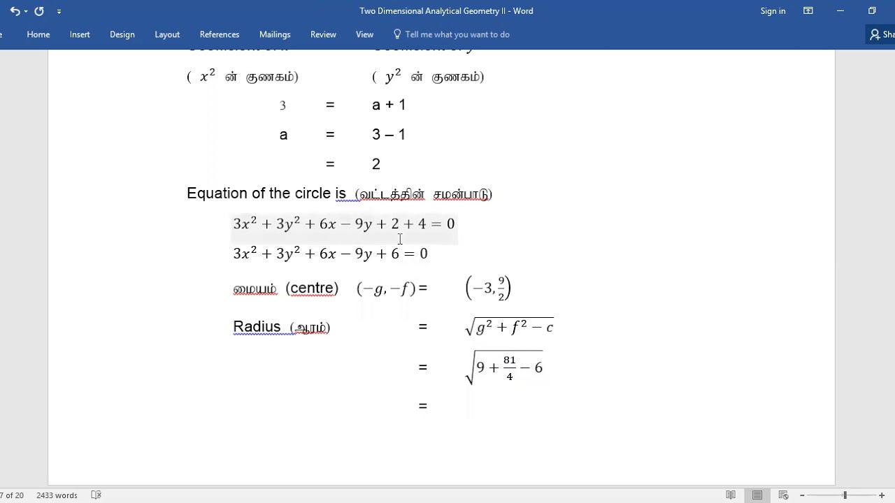Click the zoom slider handle

click(845, 495)
